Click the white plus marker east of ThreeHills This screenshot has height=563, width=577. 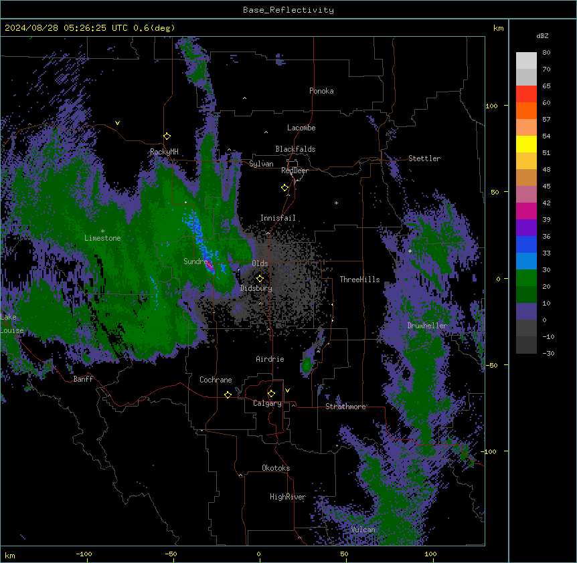click(410, 251)
